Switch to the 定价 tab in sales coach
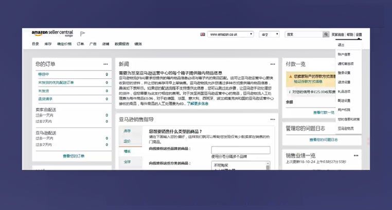 (127, 141)
